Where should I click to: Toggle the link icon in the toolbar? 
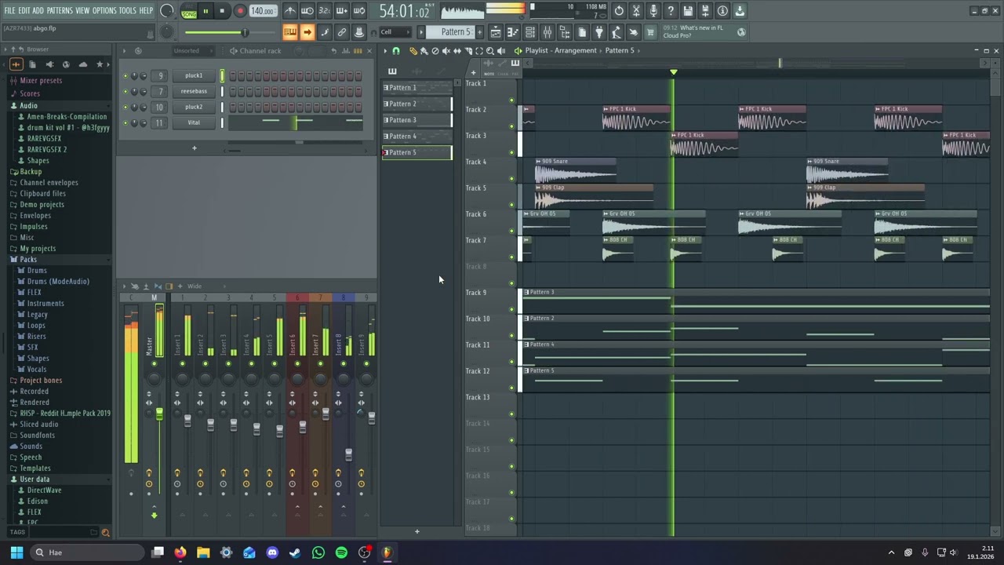(342, 32)
